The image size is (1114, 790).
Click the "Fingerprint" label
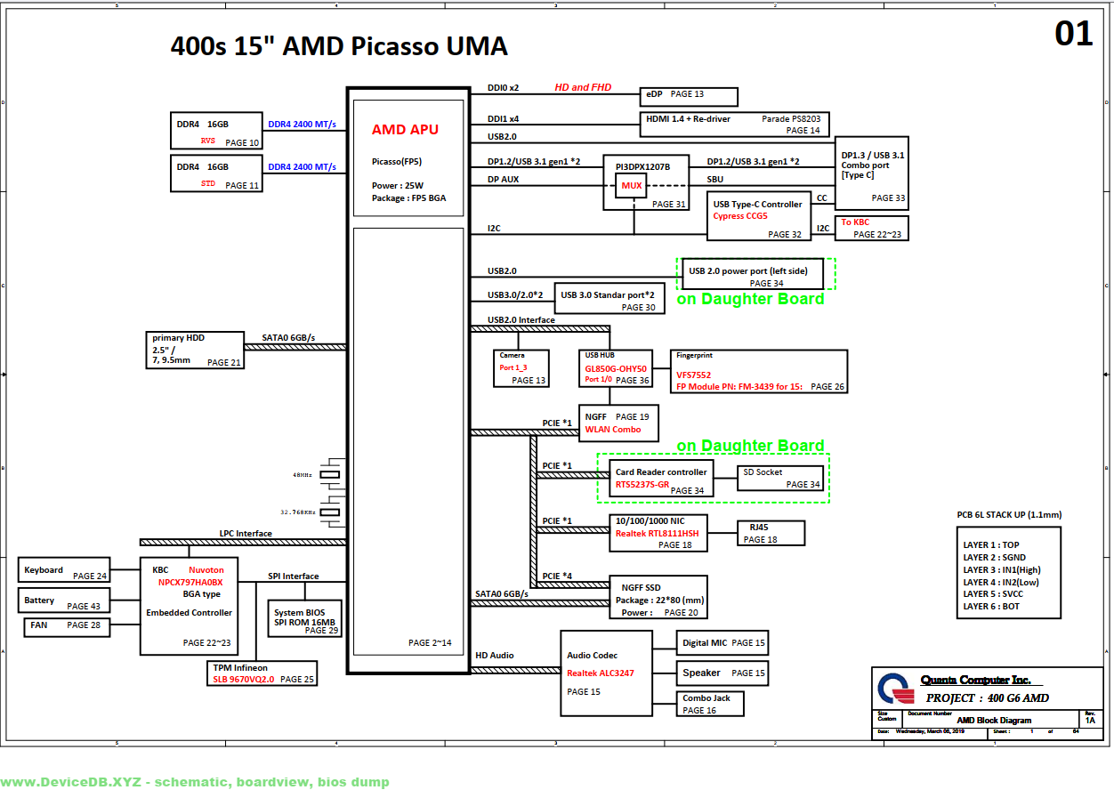pos(695,355)
